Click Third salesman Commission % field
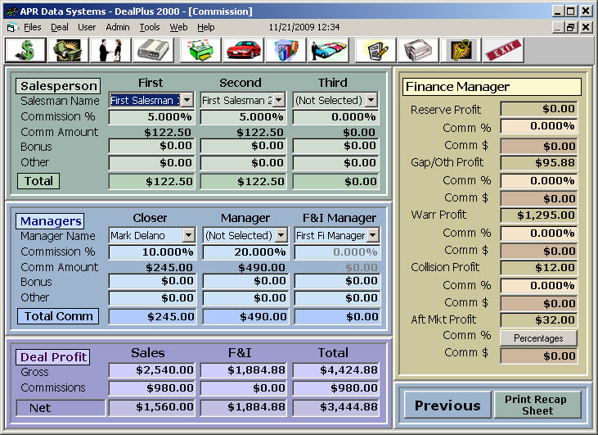Screen dimensions: 598x435 [335, 117]
